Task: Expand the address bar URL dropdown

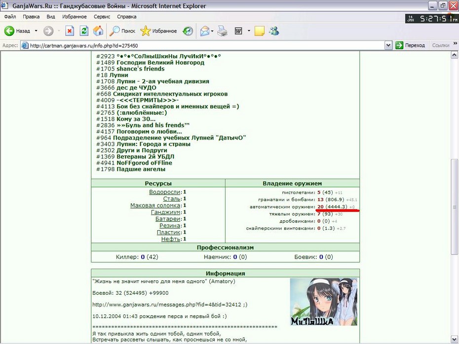Action: 388,45
